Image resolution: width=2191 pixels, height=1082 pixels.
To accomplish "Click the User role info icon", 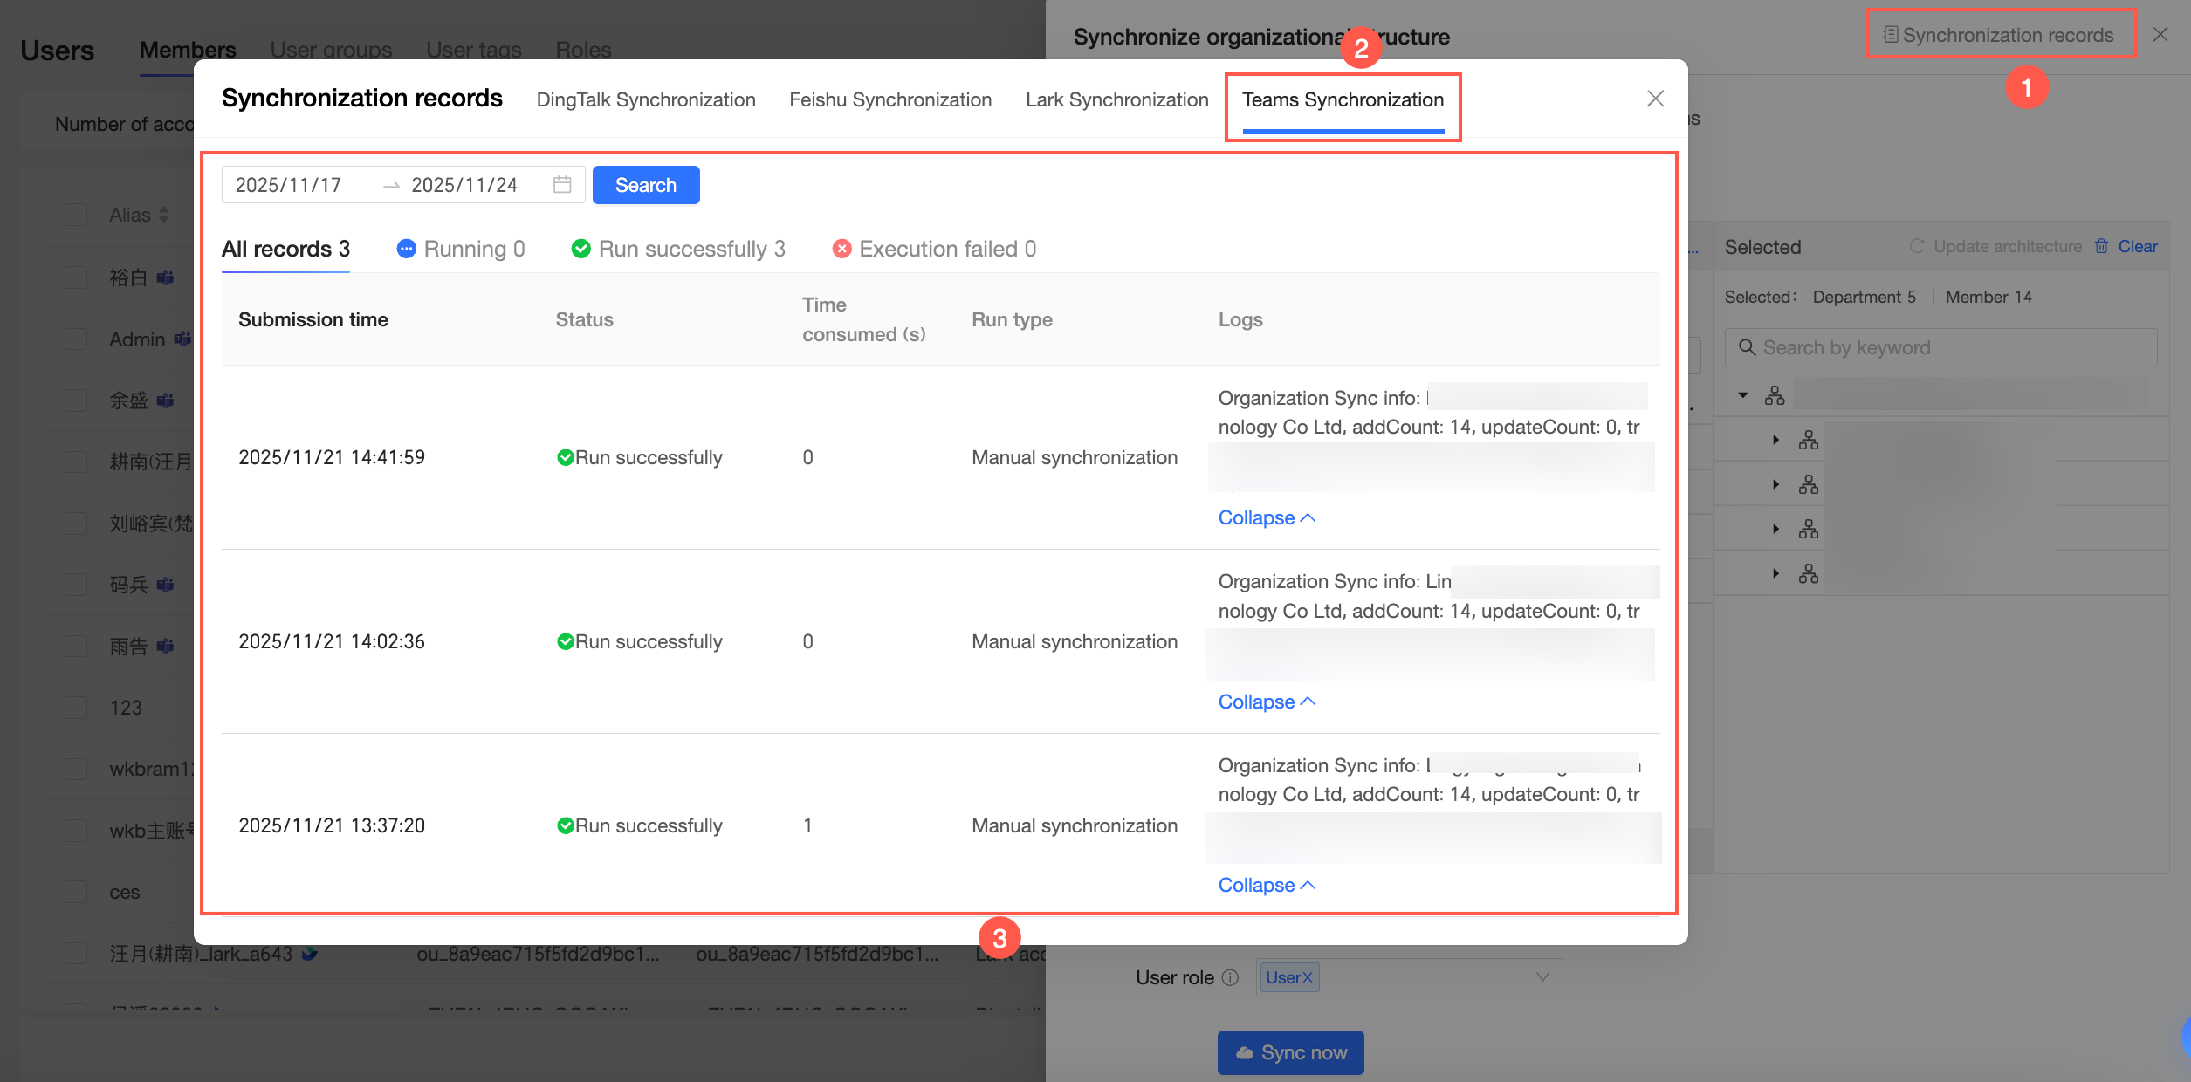I will coord(1230,977).
